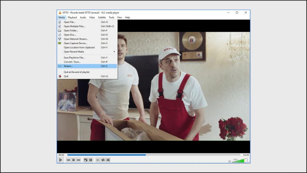Choose Open Disc... menu entry
Image resolution: width=307 pixels, height=173 pixels.
click(87, 35)
